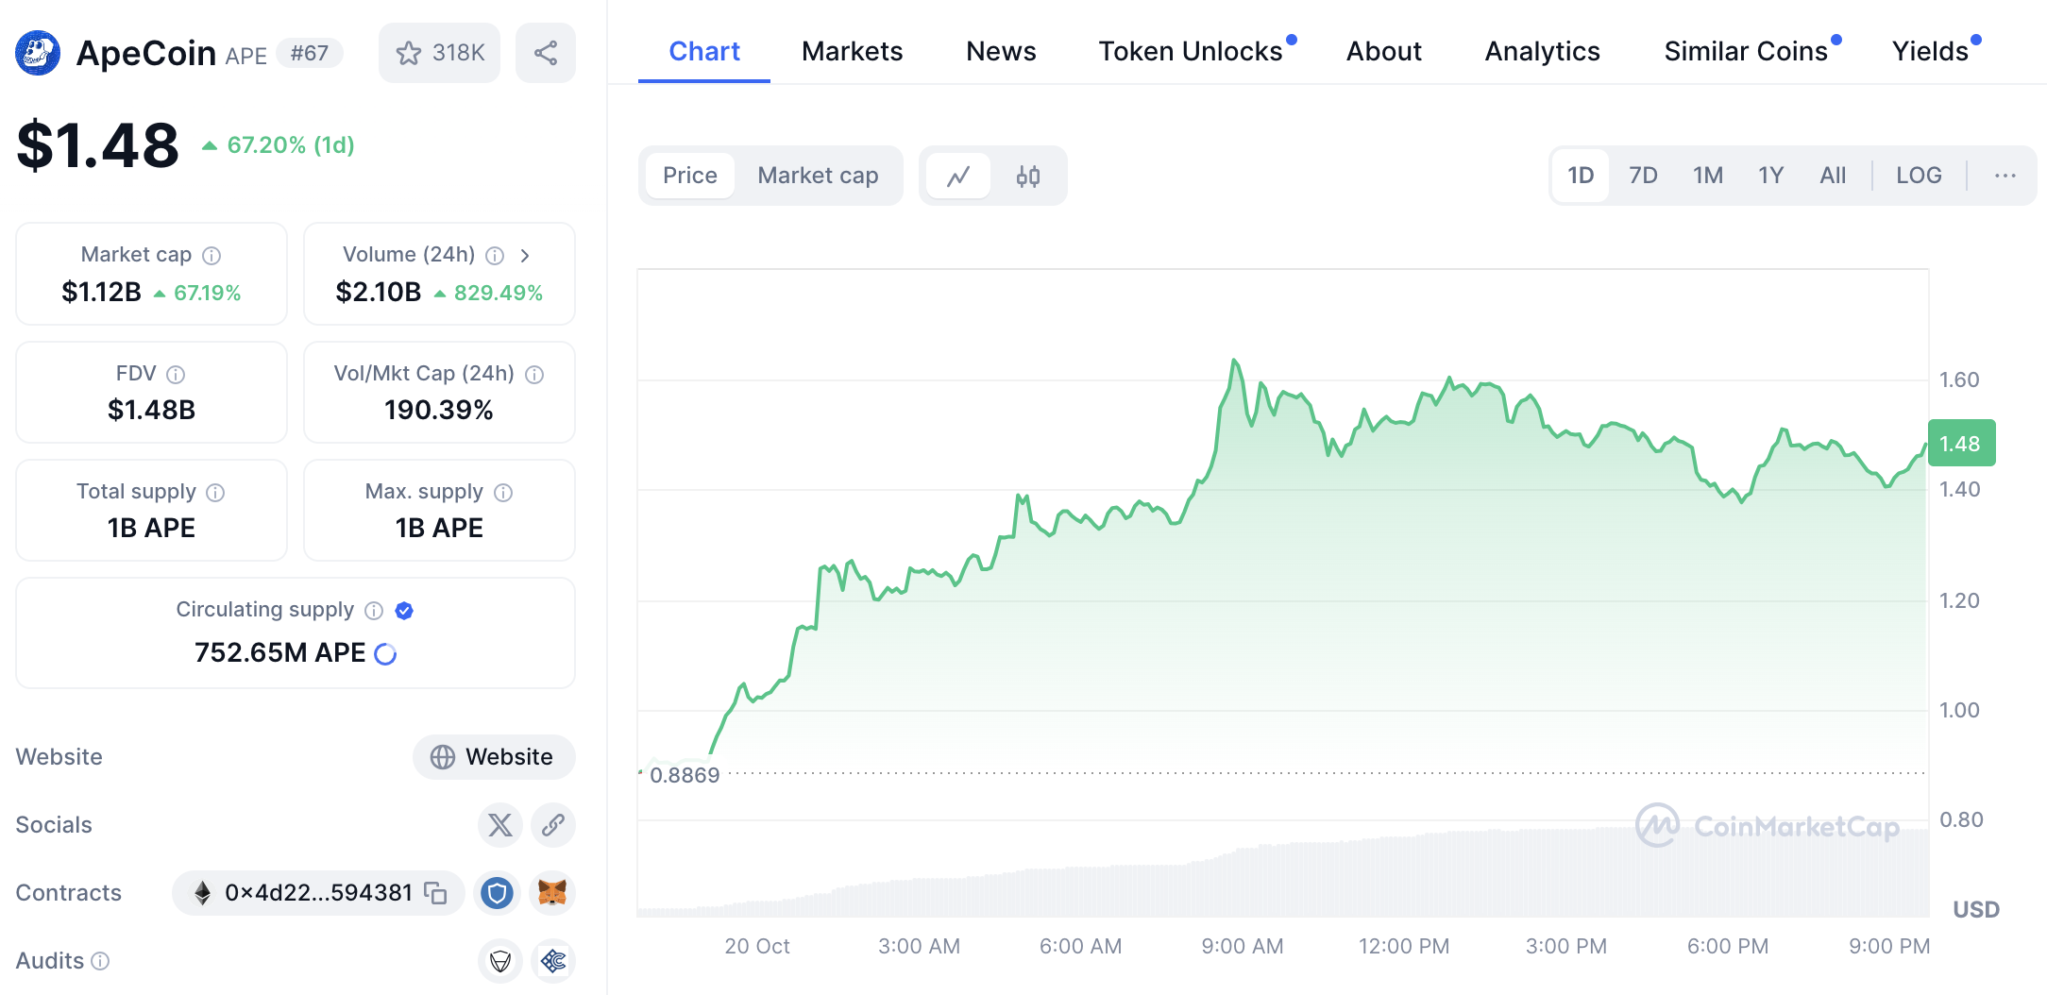The image size is (2047, 995).
Task: Set chart range to 1D
Action: tap(1581, 176)
